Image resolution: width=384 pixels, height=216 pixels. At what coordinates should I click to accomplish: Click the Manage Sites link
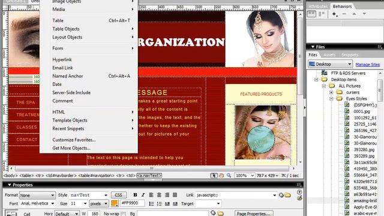click(x=368, y=64)
